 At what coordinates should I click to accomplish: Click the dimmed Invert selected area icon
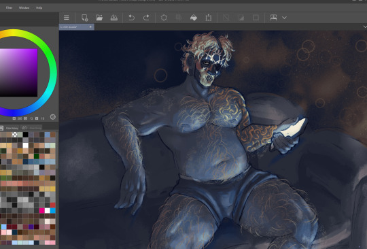point(241,18)
